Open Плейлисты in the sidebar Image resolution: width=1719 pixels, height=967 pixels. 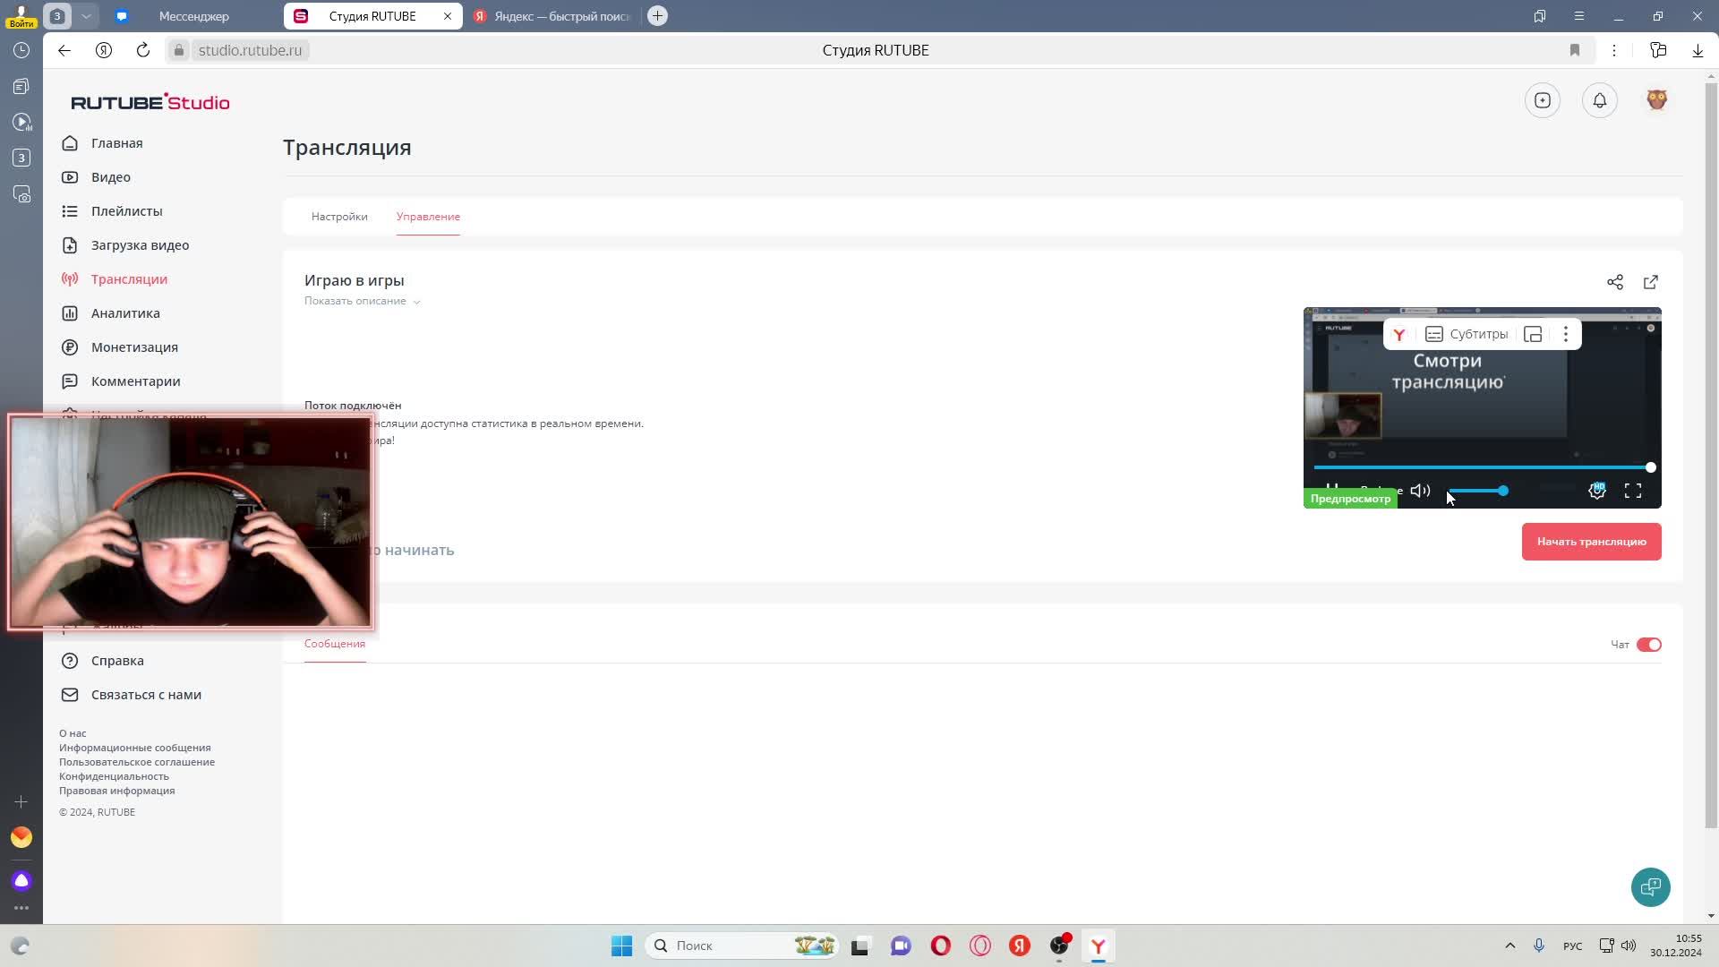pos(126,211)
